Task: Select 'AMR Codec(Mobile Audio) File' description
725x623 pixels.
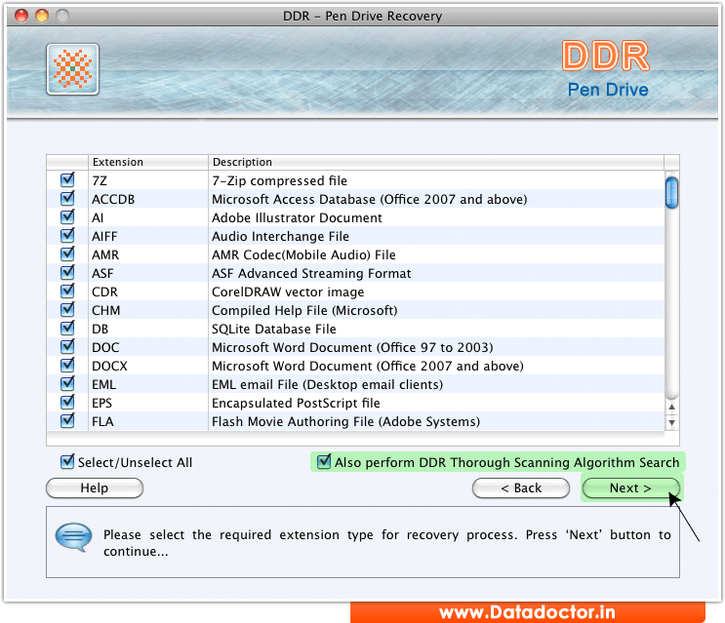Action: [303, 254]
